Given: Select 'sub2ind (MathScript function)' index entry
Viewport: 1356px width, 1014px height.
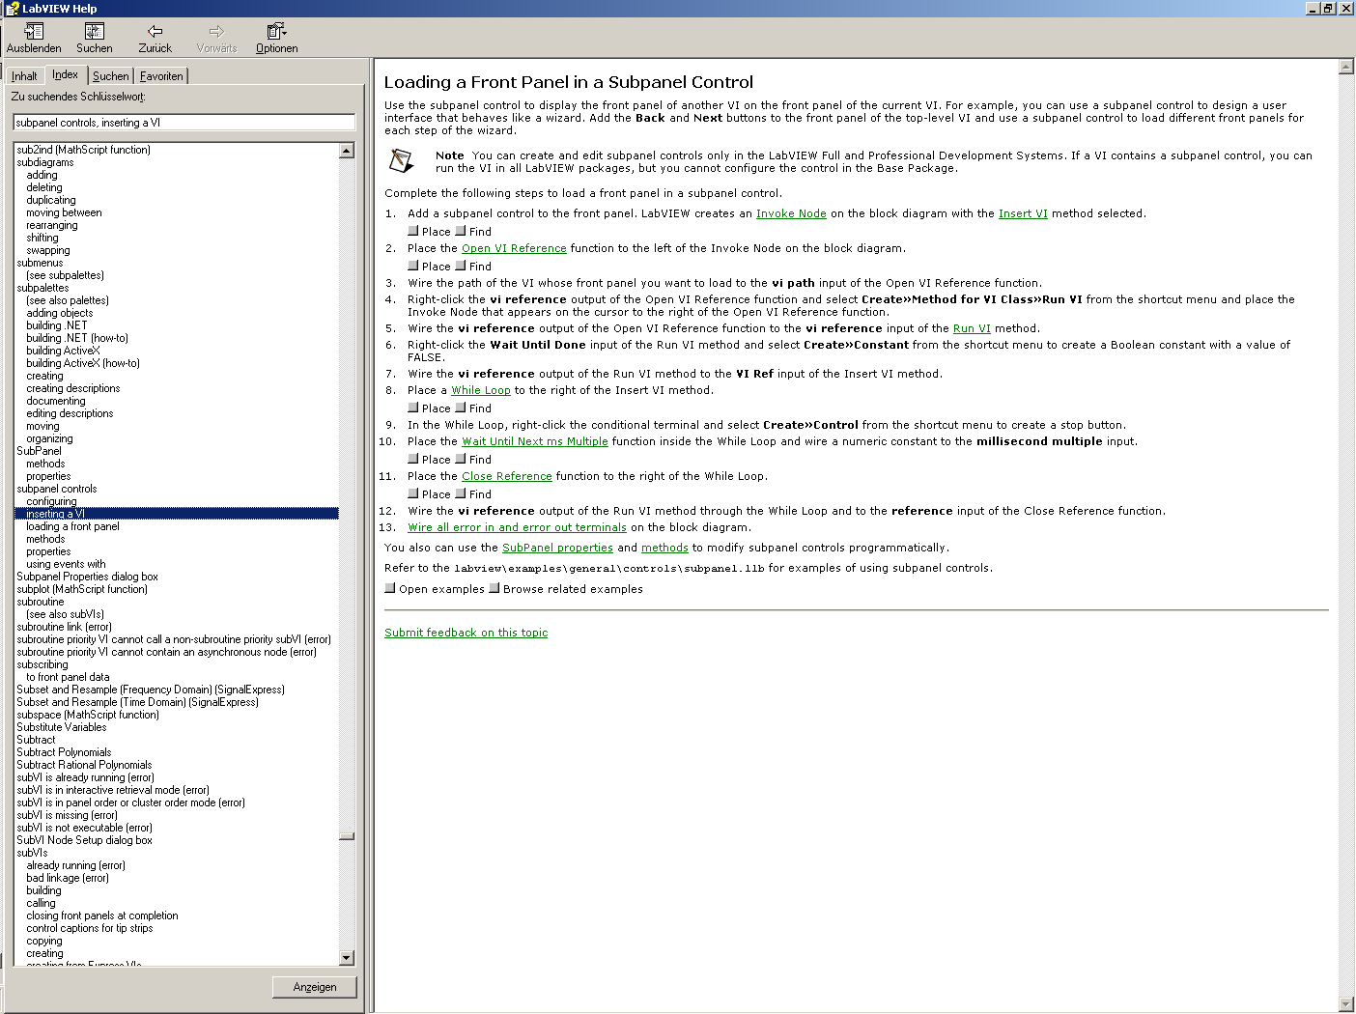Looking at the screenshot, I should [84, 150].
